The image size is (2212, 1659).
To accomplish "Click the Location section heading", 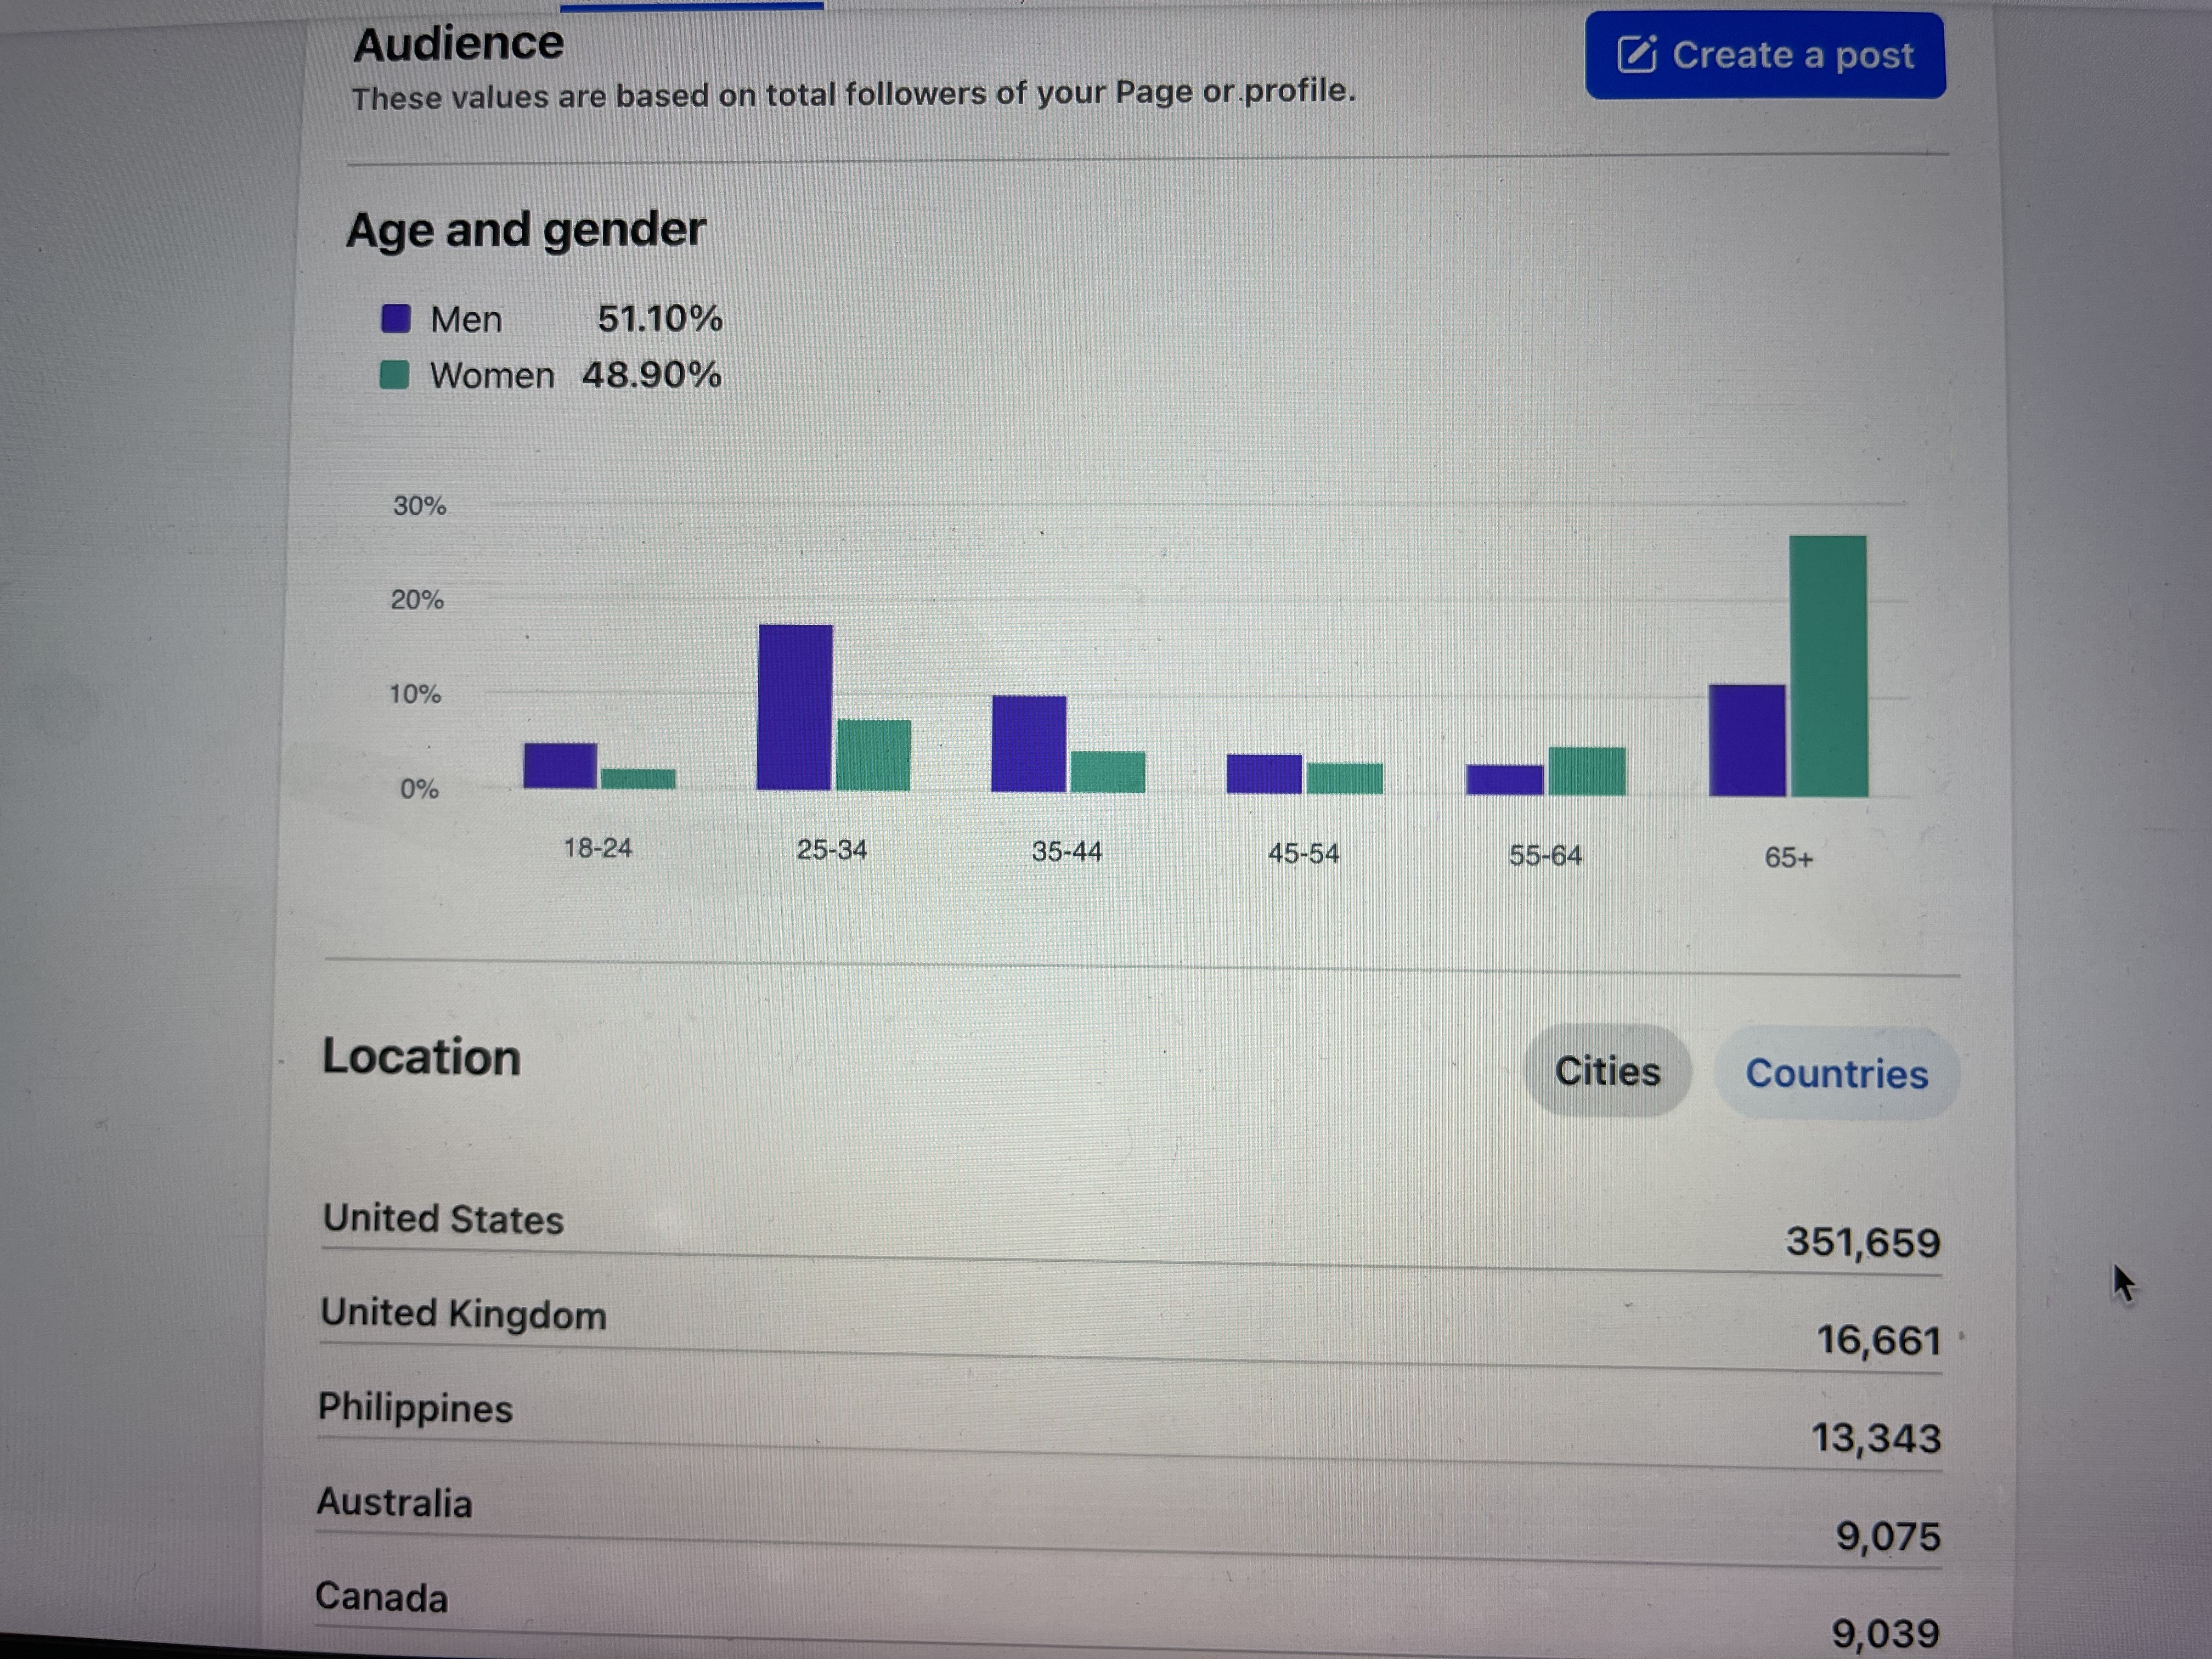I will point(421,1057).
